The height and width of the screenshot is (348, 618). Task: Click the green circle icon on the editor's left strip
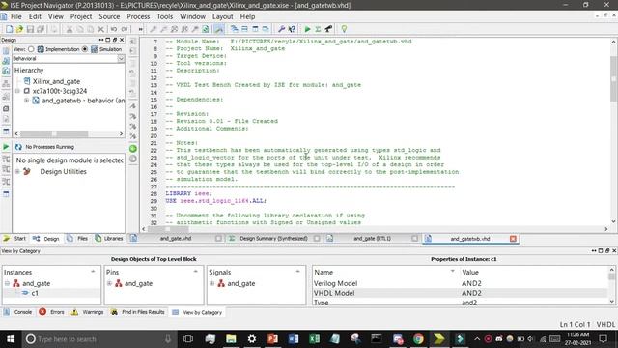click(133, 149)
